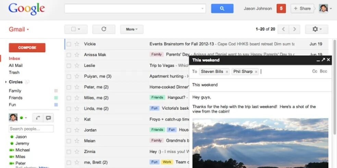Pop out the compose window
This screenshot has height=168, width=337.
click(x=323, y=60)
